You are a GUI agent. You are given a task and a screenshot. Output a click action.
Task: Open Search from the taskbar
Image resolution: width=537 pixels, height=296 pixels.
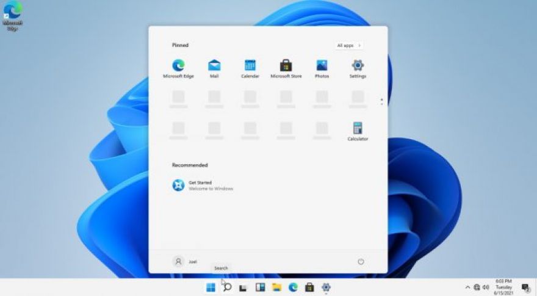(227, 287)
